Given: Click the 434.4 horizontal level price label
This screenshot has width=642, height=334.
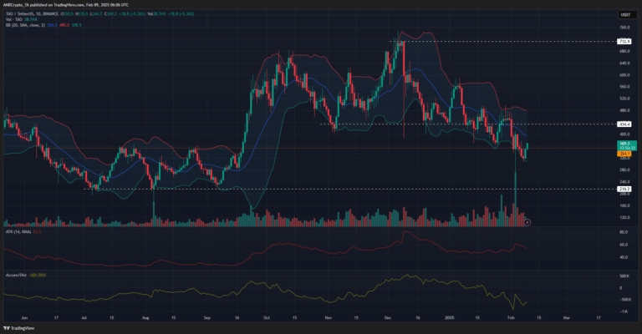Looking at the screenshot, I should point(624,124).
